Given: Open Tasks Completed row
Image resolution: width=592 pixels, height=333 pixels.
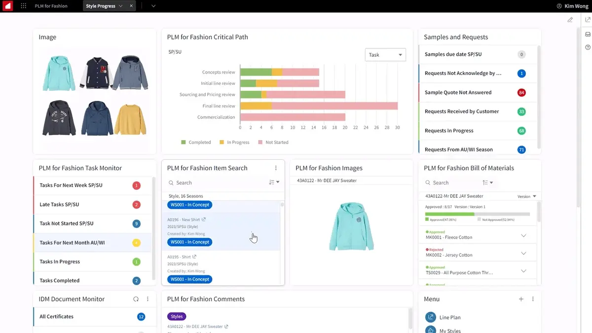Looking at the screenshot, I should (92, 280).
